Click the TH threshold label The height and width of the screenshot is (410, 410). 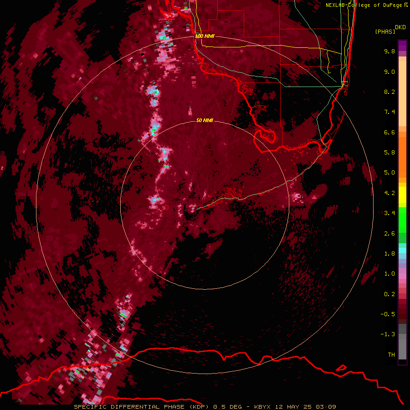[391, 355]
